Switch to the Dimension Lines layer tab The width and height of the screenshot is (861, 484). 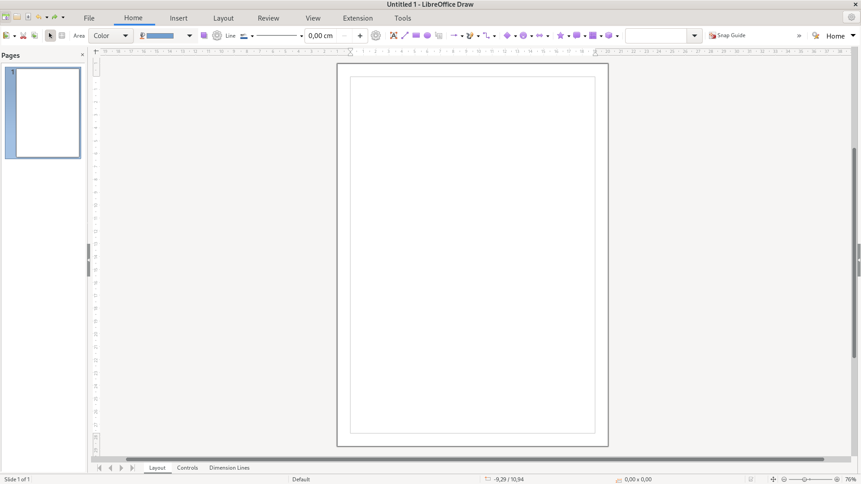tap(229, 467)
